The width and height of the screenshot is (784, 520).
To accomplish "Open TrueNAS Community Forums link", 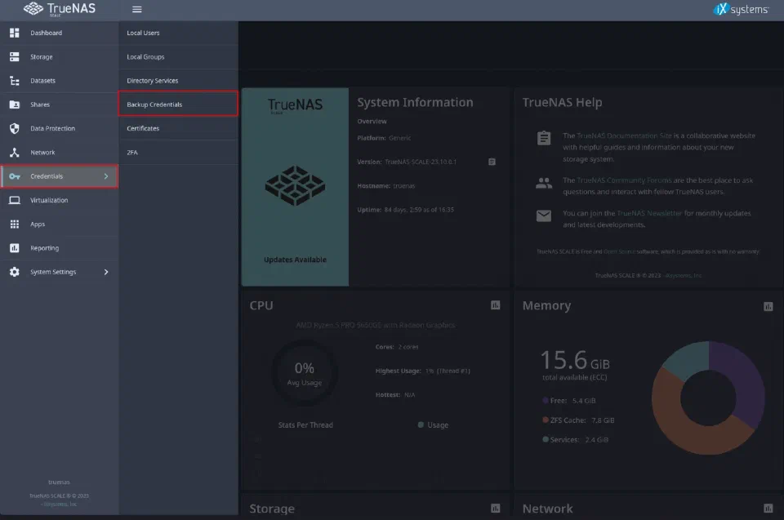I will point(623,180).
